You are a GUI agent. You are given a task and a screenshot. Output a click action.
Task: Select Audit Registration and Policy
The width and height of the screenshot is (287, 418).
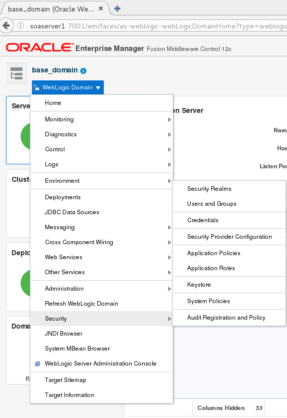(x=229, y=318)
